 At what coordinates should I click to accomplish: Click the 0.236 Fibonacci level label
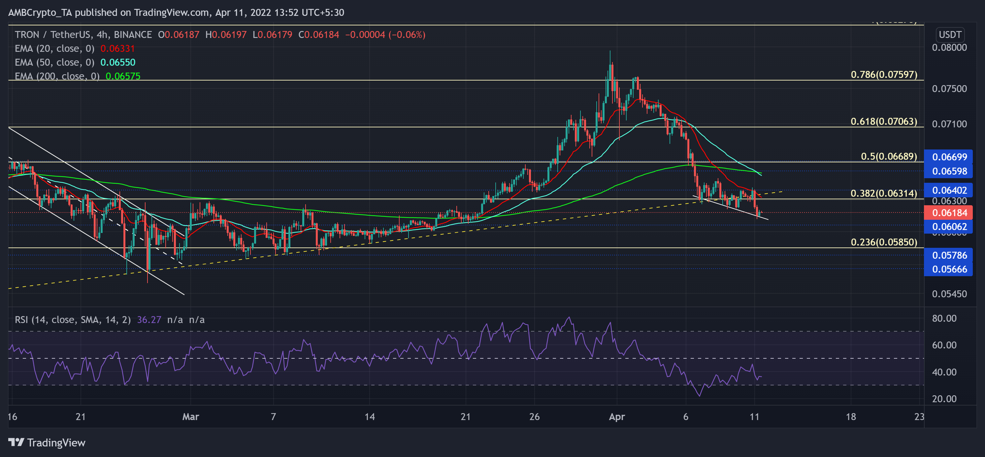tap(884, 242)
